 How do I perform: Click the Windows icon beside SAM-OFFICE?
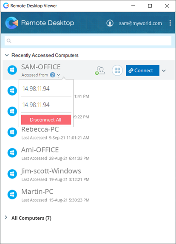coord(12,70)
